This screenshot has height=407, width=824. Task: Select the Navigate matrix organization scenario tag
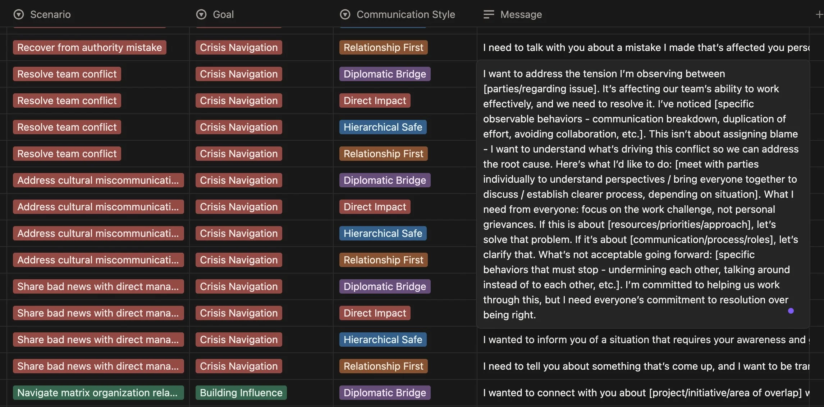coord(98,393)
